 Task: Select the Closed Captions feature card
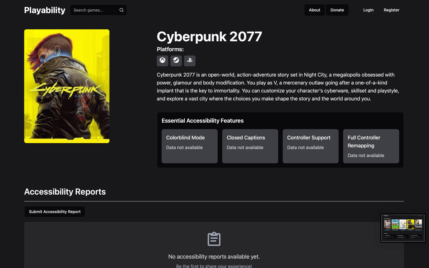click(x=250, y=146)
